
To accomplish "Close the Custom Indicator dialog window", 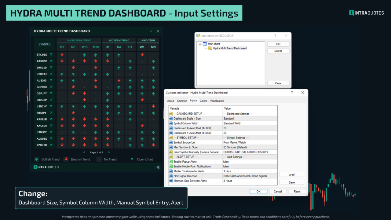I will (x=303, y=93).
